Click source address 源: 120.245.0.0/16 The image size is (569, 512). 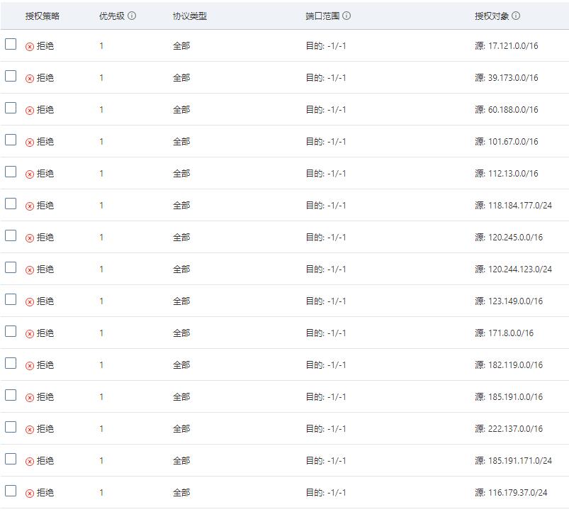tap(509, 238)
